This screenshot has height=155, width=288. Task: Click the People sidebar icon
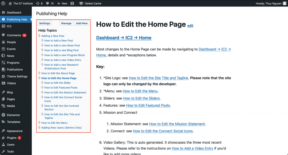click(3, 42)
